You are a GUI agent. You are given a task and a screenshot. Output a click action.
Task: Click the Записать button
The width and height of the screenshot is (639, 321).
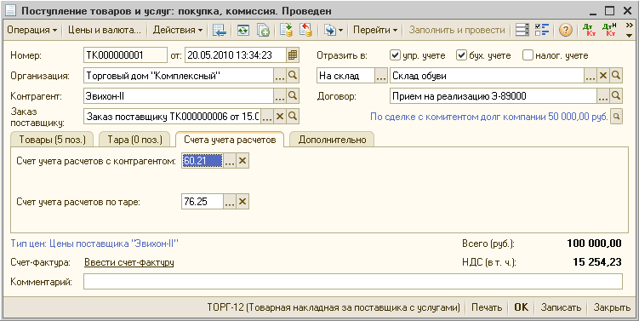[561, 307]
